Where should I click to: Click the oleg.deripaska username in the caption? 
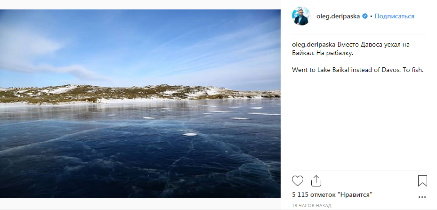pyautogui.click(x=314, y=45)
